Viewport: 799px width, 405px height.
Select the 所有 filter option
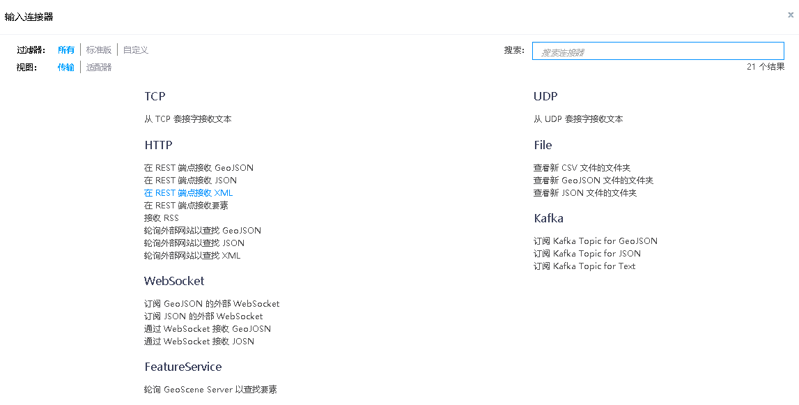pyautogui.click(x=66, y=50)
